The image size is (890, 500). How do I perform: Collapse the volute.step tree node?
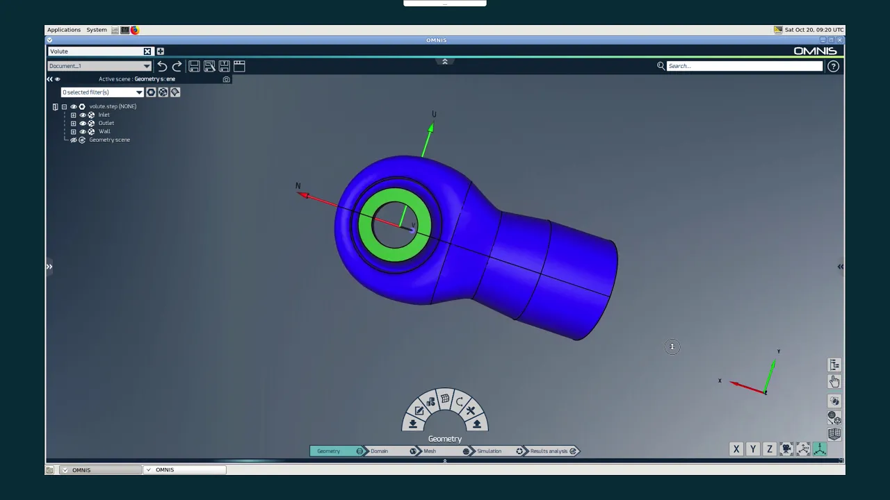pos(64,106)
